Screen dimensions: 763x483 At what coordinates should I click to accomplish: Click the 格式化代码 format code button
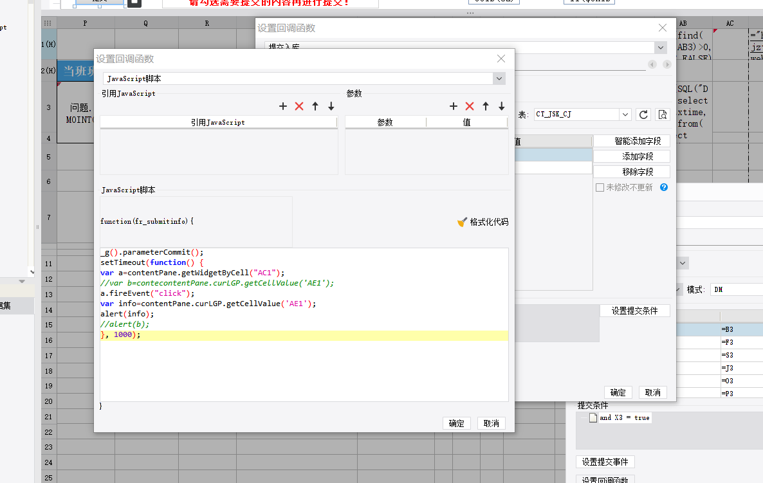point(483,222)
